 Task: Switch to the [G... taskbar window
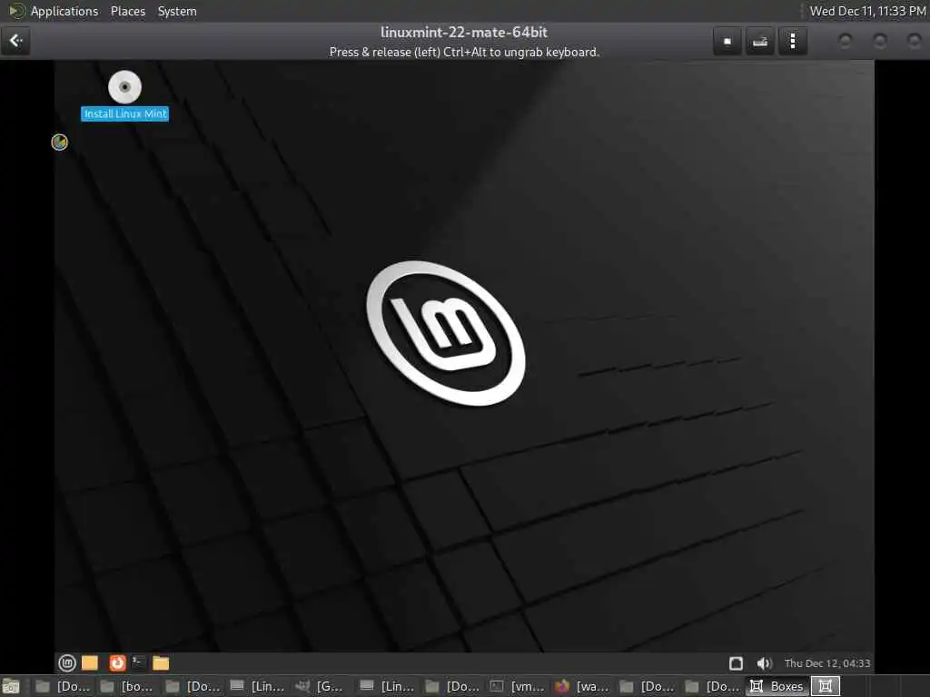click(321, 686)
